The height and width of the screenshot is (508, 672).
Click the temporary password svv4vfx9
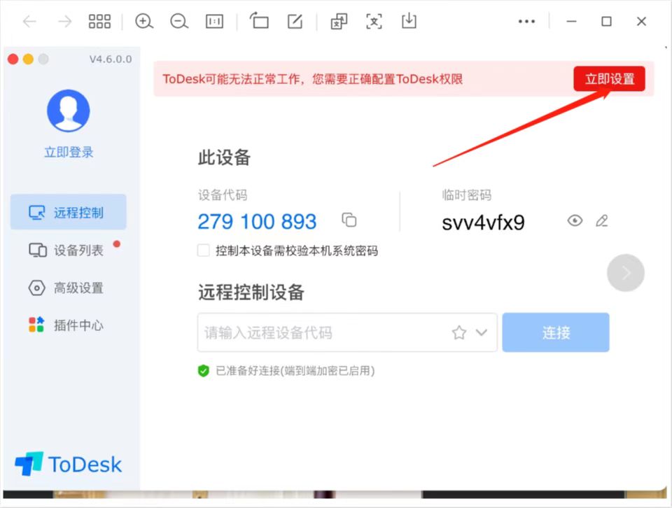point(483,223)
